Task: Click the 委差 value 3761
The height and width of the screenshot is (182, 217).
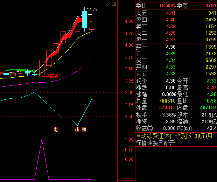Action: (211, 6)
